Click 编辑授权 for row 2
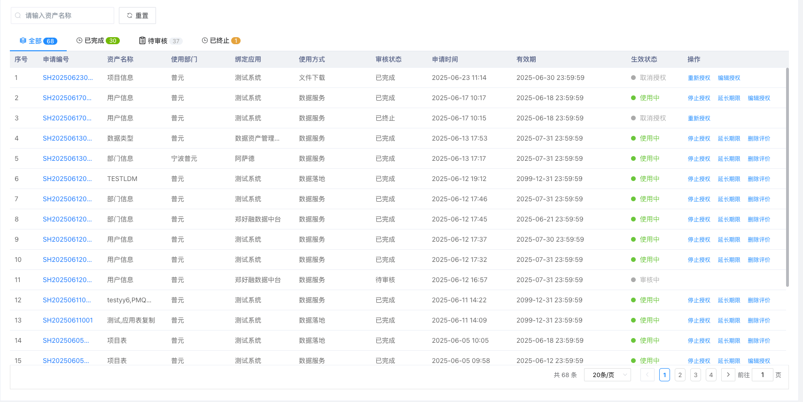803x402 pixels. point(759,98)
